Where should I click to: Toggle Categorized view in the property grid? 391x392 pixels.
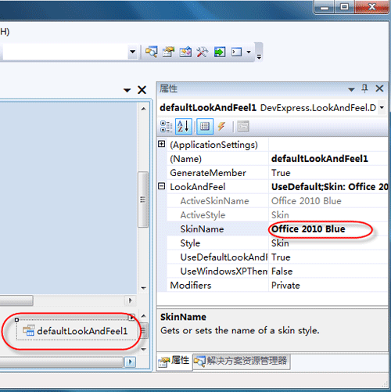point(166,127)
